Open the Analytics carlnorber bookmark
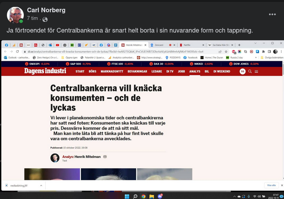284x199 pixels. [121, 57]
